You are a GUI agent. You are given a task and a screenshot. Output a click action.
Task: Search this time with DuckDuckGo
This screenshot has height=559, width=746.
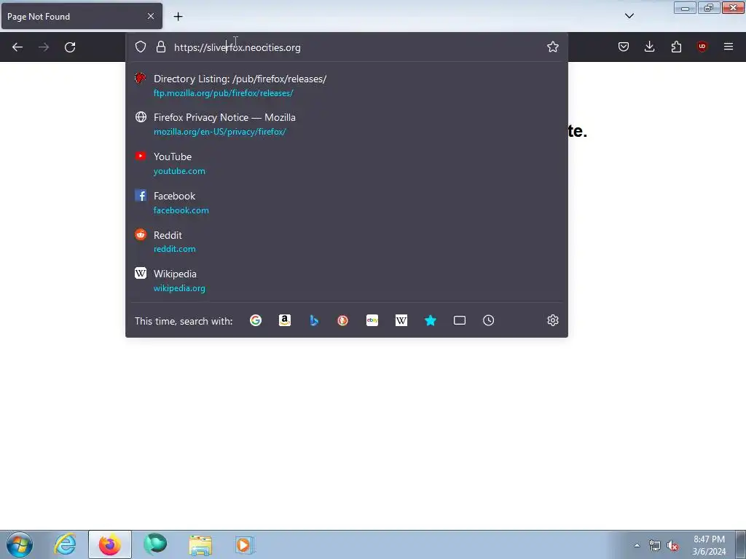point(342,320)
